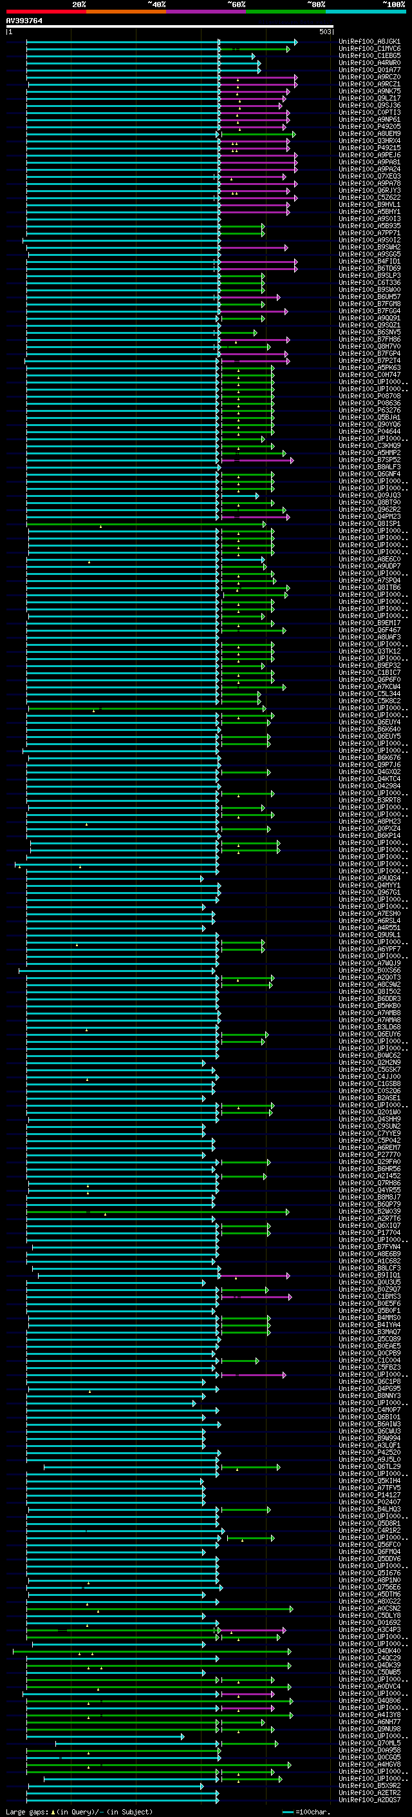
Task: Select label UniRef100_A0CSN2
Action: coord(370,1608)
